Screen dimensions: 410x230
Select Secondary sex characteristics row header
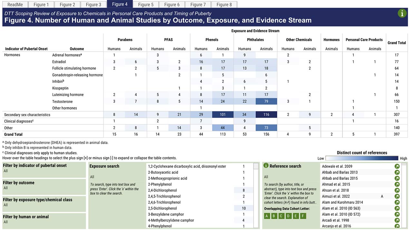[27, 115]
